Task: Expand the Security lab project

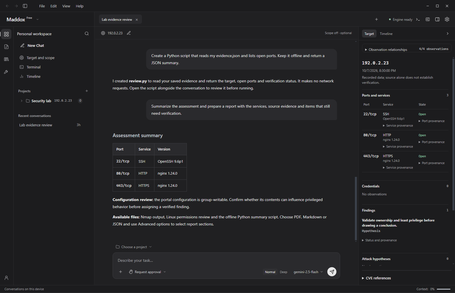Action: (x=22, y=101)
